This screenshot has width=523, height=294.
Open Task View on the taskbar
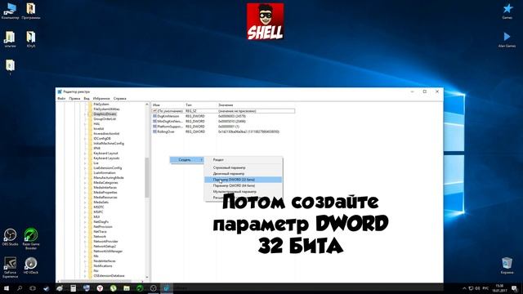point(33,288)
